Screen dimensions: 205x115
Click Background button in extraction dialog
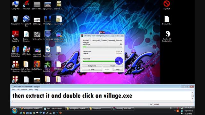tap(92, 66)
